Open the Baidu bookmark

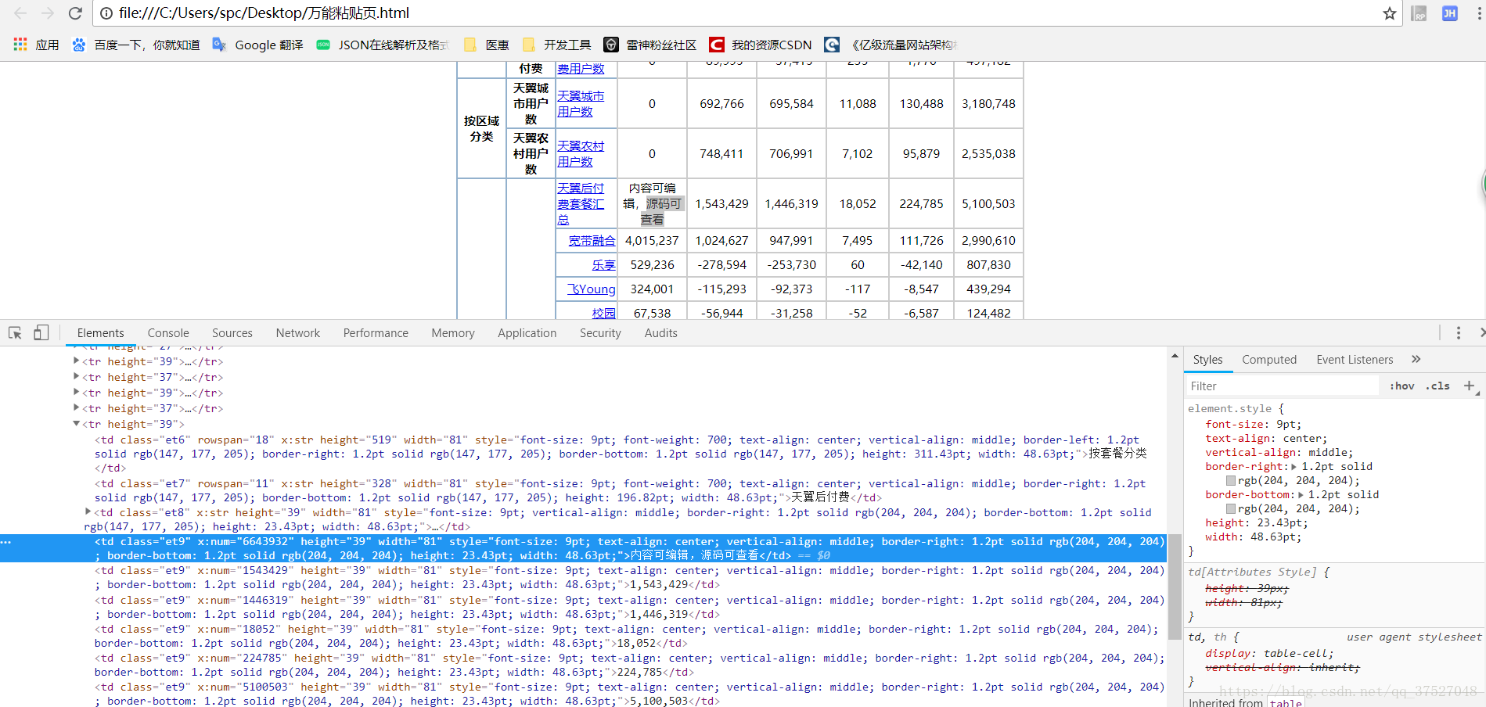pos(135,45)
